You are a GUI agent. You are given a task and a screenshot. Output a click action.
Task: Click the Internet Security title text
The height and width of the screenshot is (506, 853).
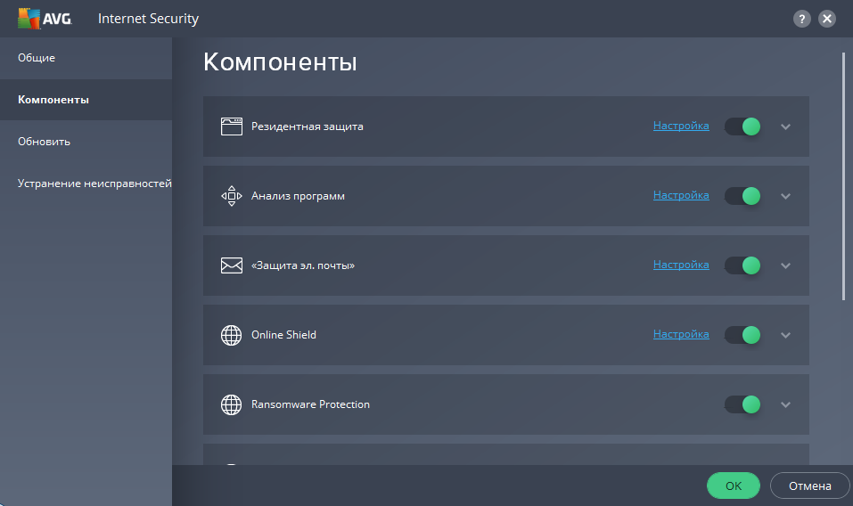pyautogui.click(x=149, y=19)
